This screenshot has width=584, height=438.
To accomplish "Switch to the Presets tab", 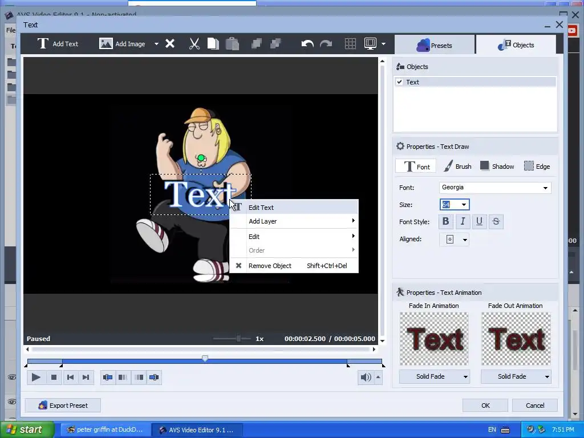I will click(x=434, y=45).
